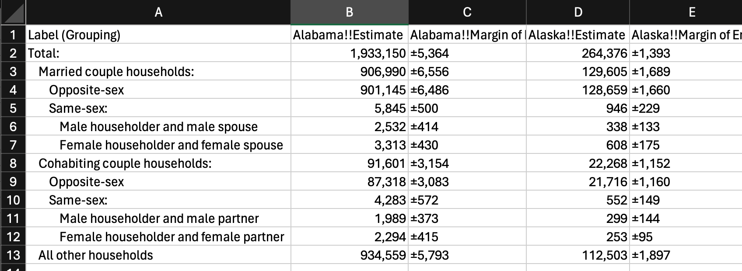This screenshot has width=742, height=271.
Task: Select Alabama margin ±3,154 cell
Action: (x=467, y=163)
